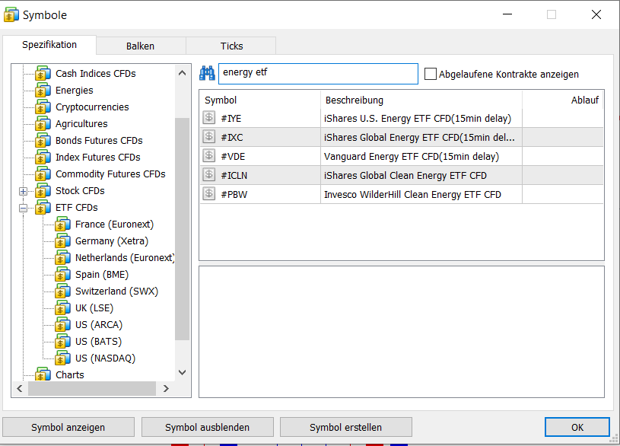This screenshot has width=620, height=446.
Task: Switch to the Spezifikation tab
Action: click(x=49, y=45)
